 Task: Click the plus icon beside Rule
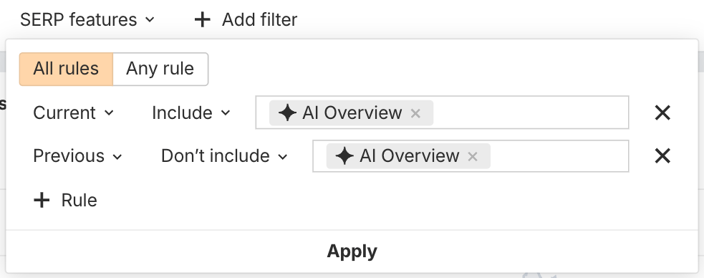click(x=42, y=201)
